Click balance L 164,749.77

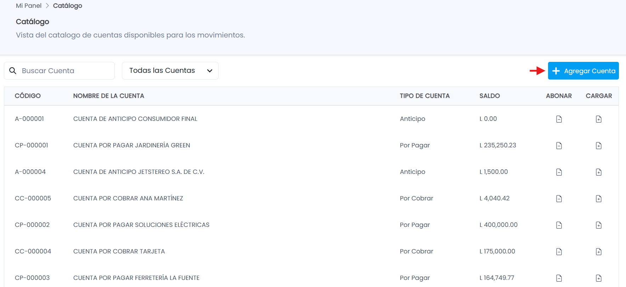click(497, 278)
